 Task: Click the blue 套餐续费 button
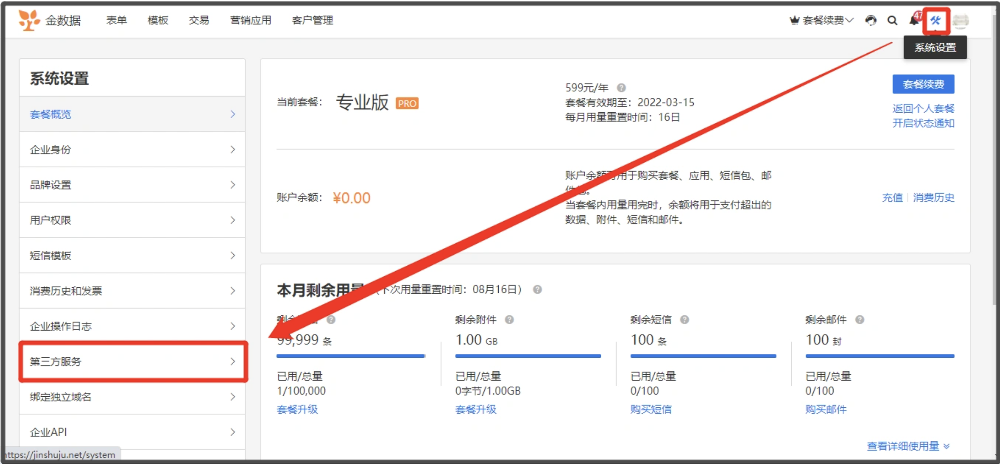point(923,84)
